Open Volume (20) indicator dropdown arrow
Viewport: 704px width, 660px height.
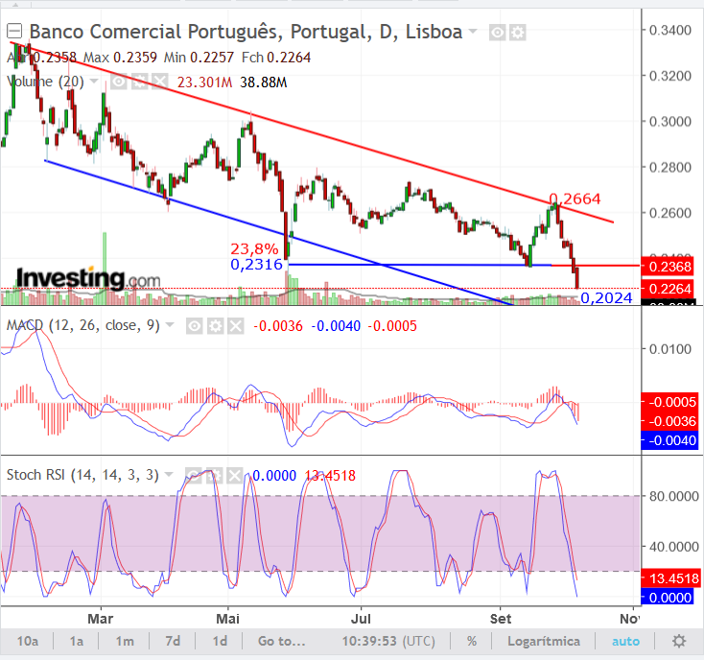[x=94, y=82]
